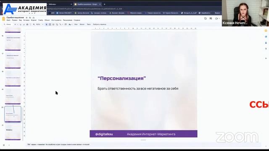Open a new browser tab
The height and width of the screenshot is (151, 269).
tap(104, 4)
